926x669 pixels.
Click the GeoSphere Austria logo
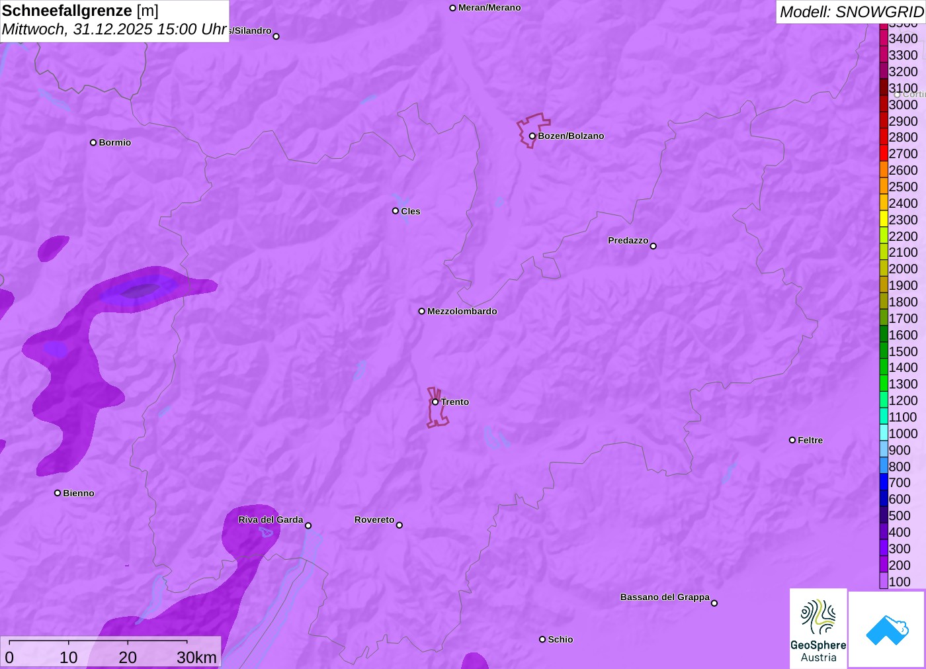point(818,629)
